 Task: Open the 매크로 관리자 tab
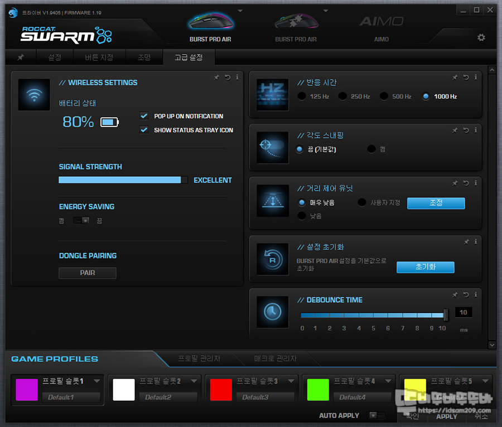pos(276,358)
